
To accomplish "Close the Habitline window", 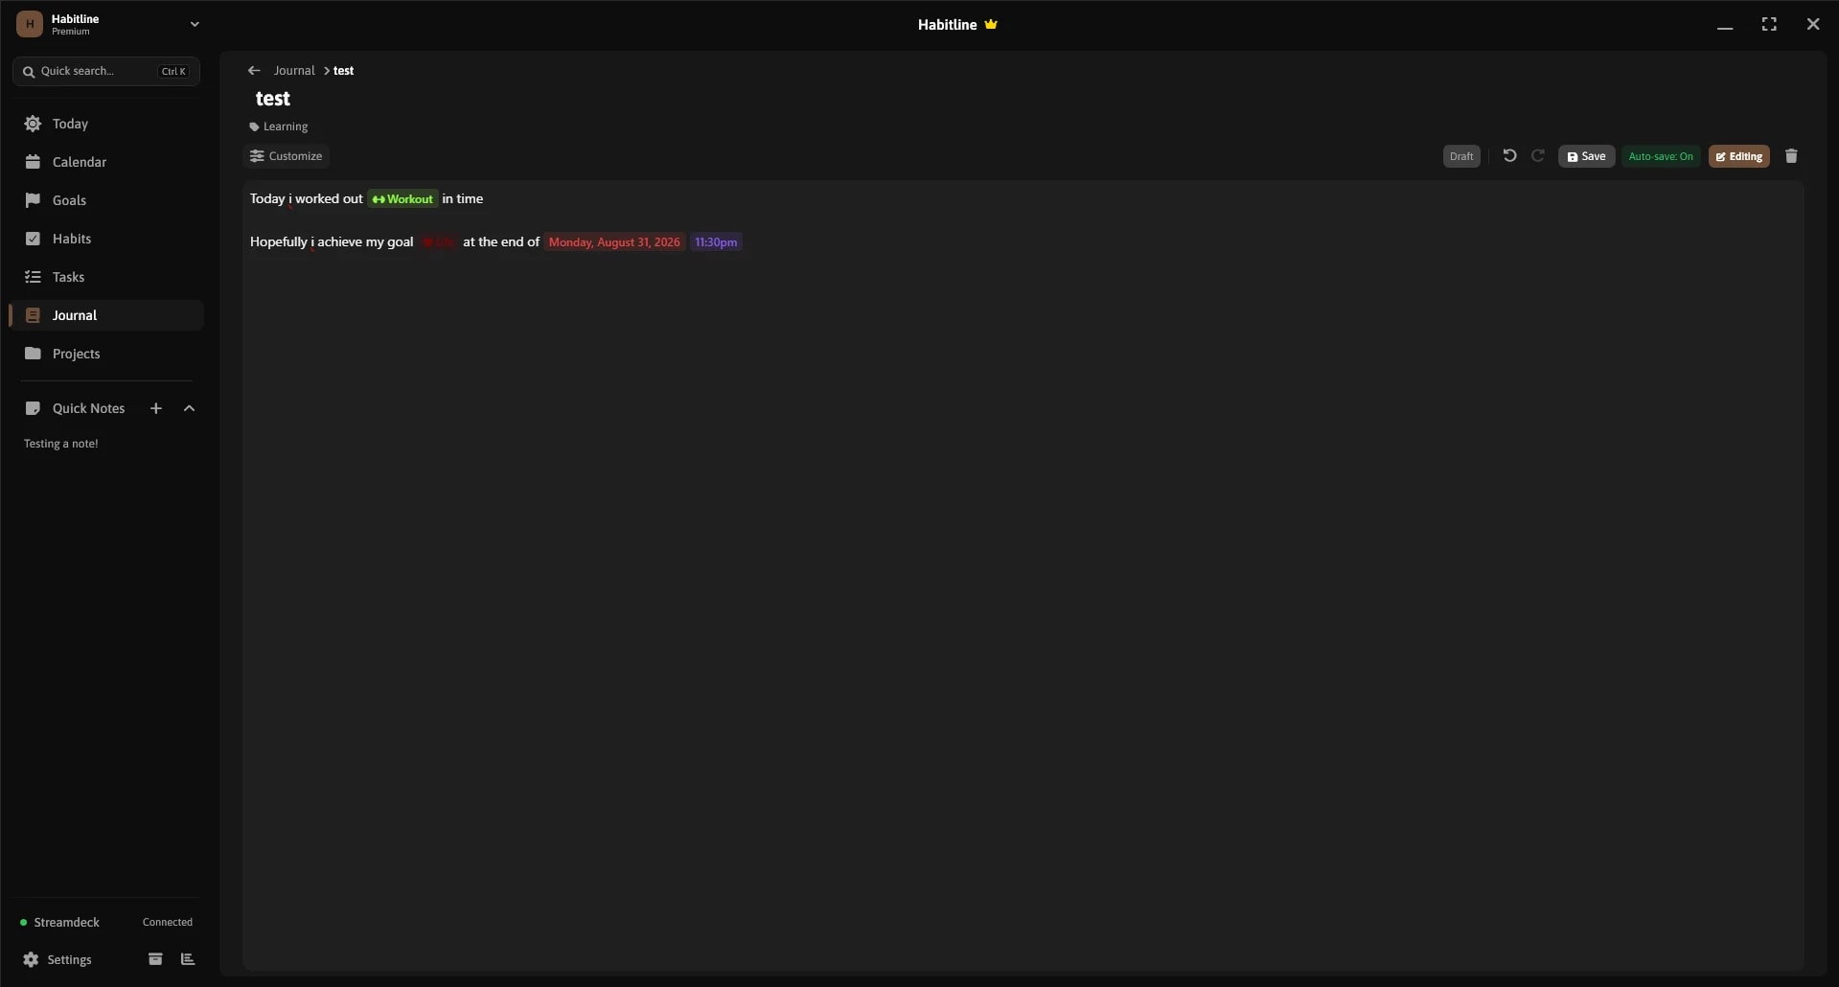I will pyautogui.click(x=1813, y=25).
